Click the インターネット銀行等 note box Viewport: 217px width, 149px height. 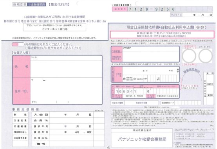click(54, 27)
